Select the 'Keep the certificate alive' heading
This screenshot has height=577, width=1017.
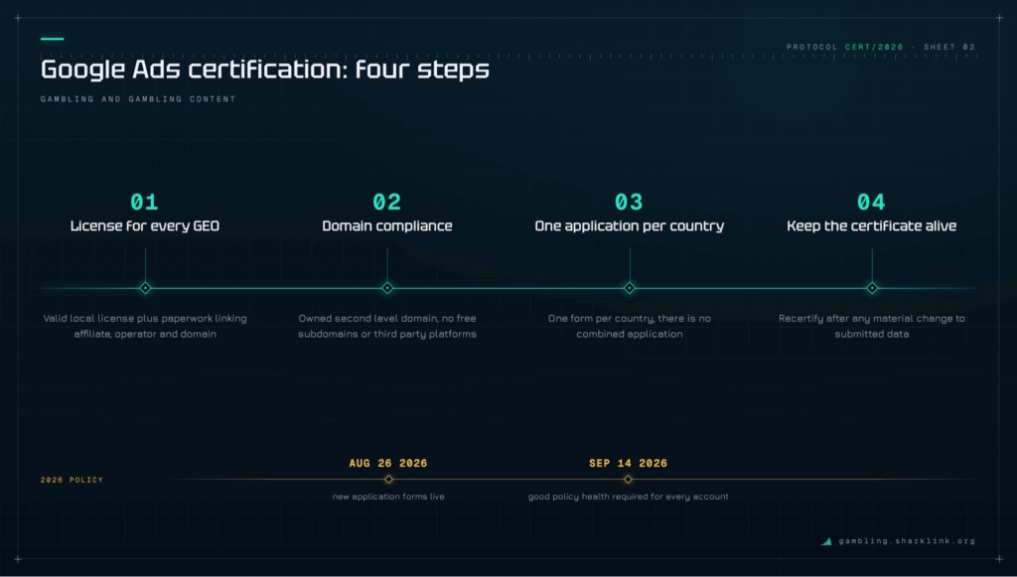pyautogui.click(x=872, y=225)
